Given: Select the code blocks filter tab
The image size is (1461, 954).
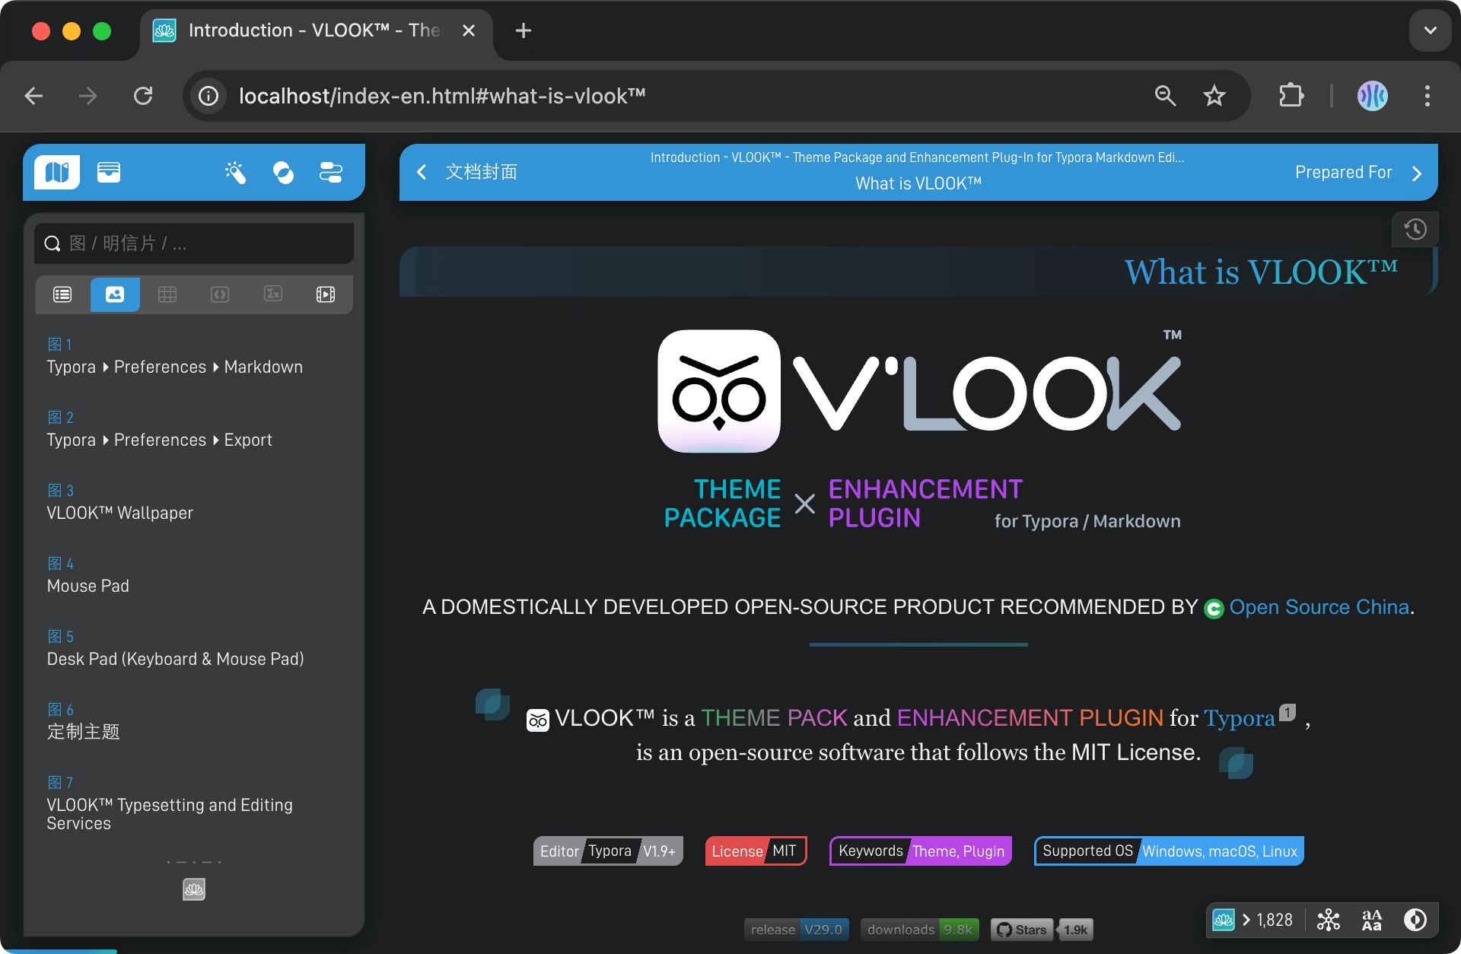Looking at the screenshot, I should (220, 294).
